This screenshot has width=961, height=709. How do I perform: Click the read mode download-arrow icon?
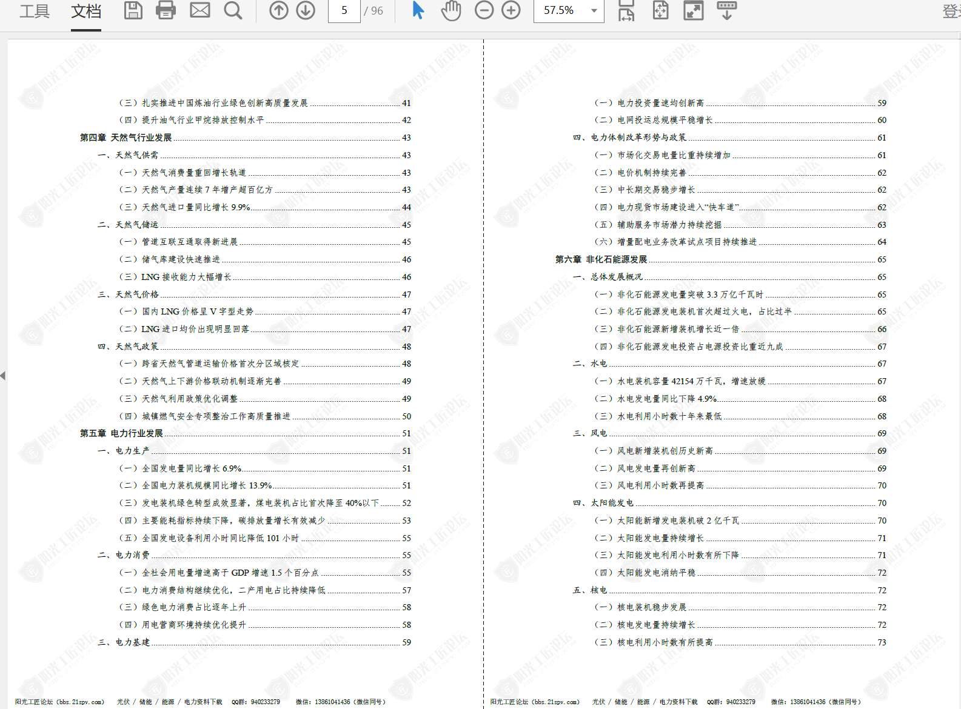726,10
